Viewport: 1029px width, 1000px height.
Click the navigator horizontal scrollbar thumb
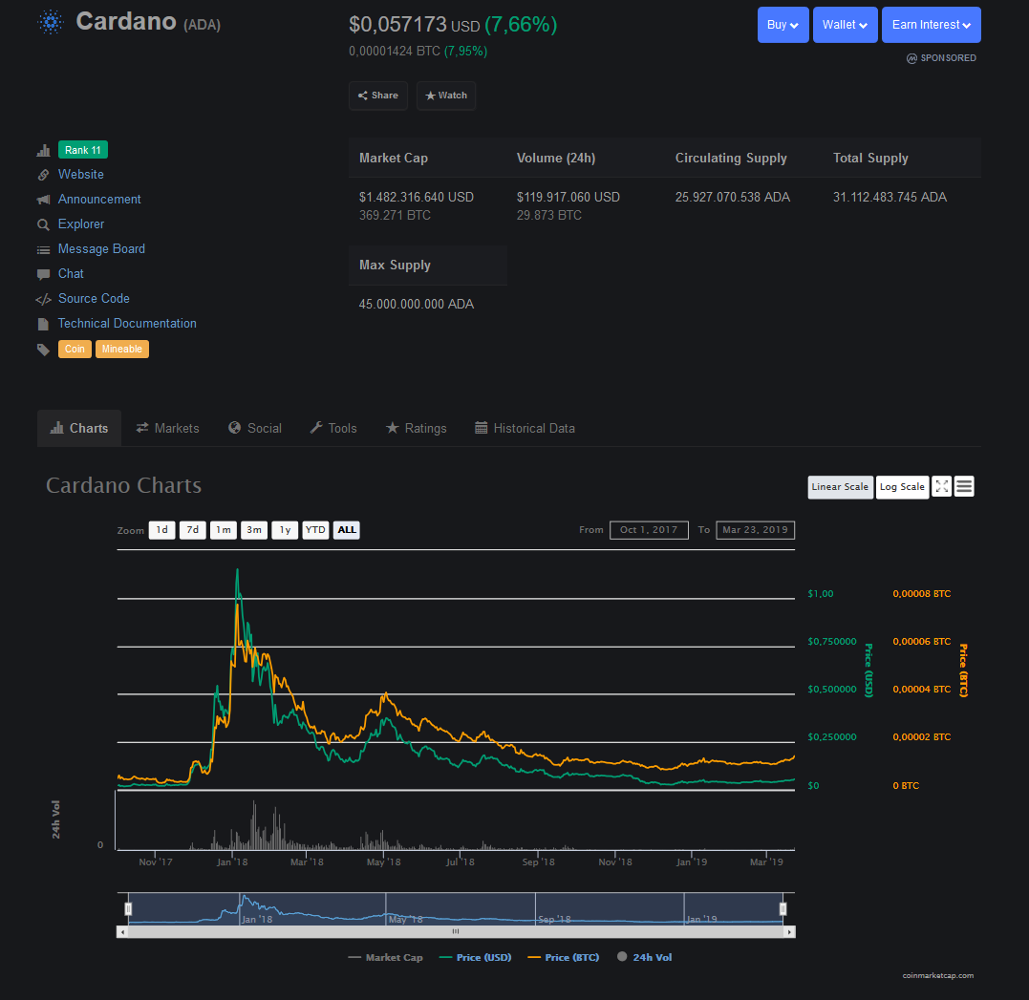point(456,932)
